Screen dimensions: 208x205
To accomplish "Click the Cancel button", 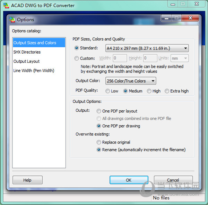I will pyautogui.click(x=173, y=180).
